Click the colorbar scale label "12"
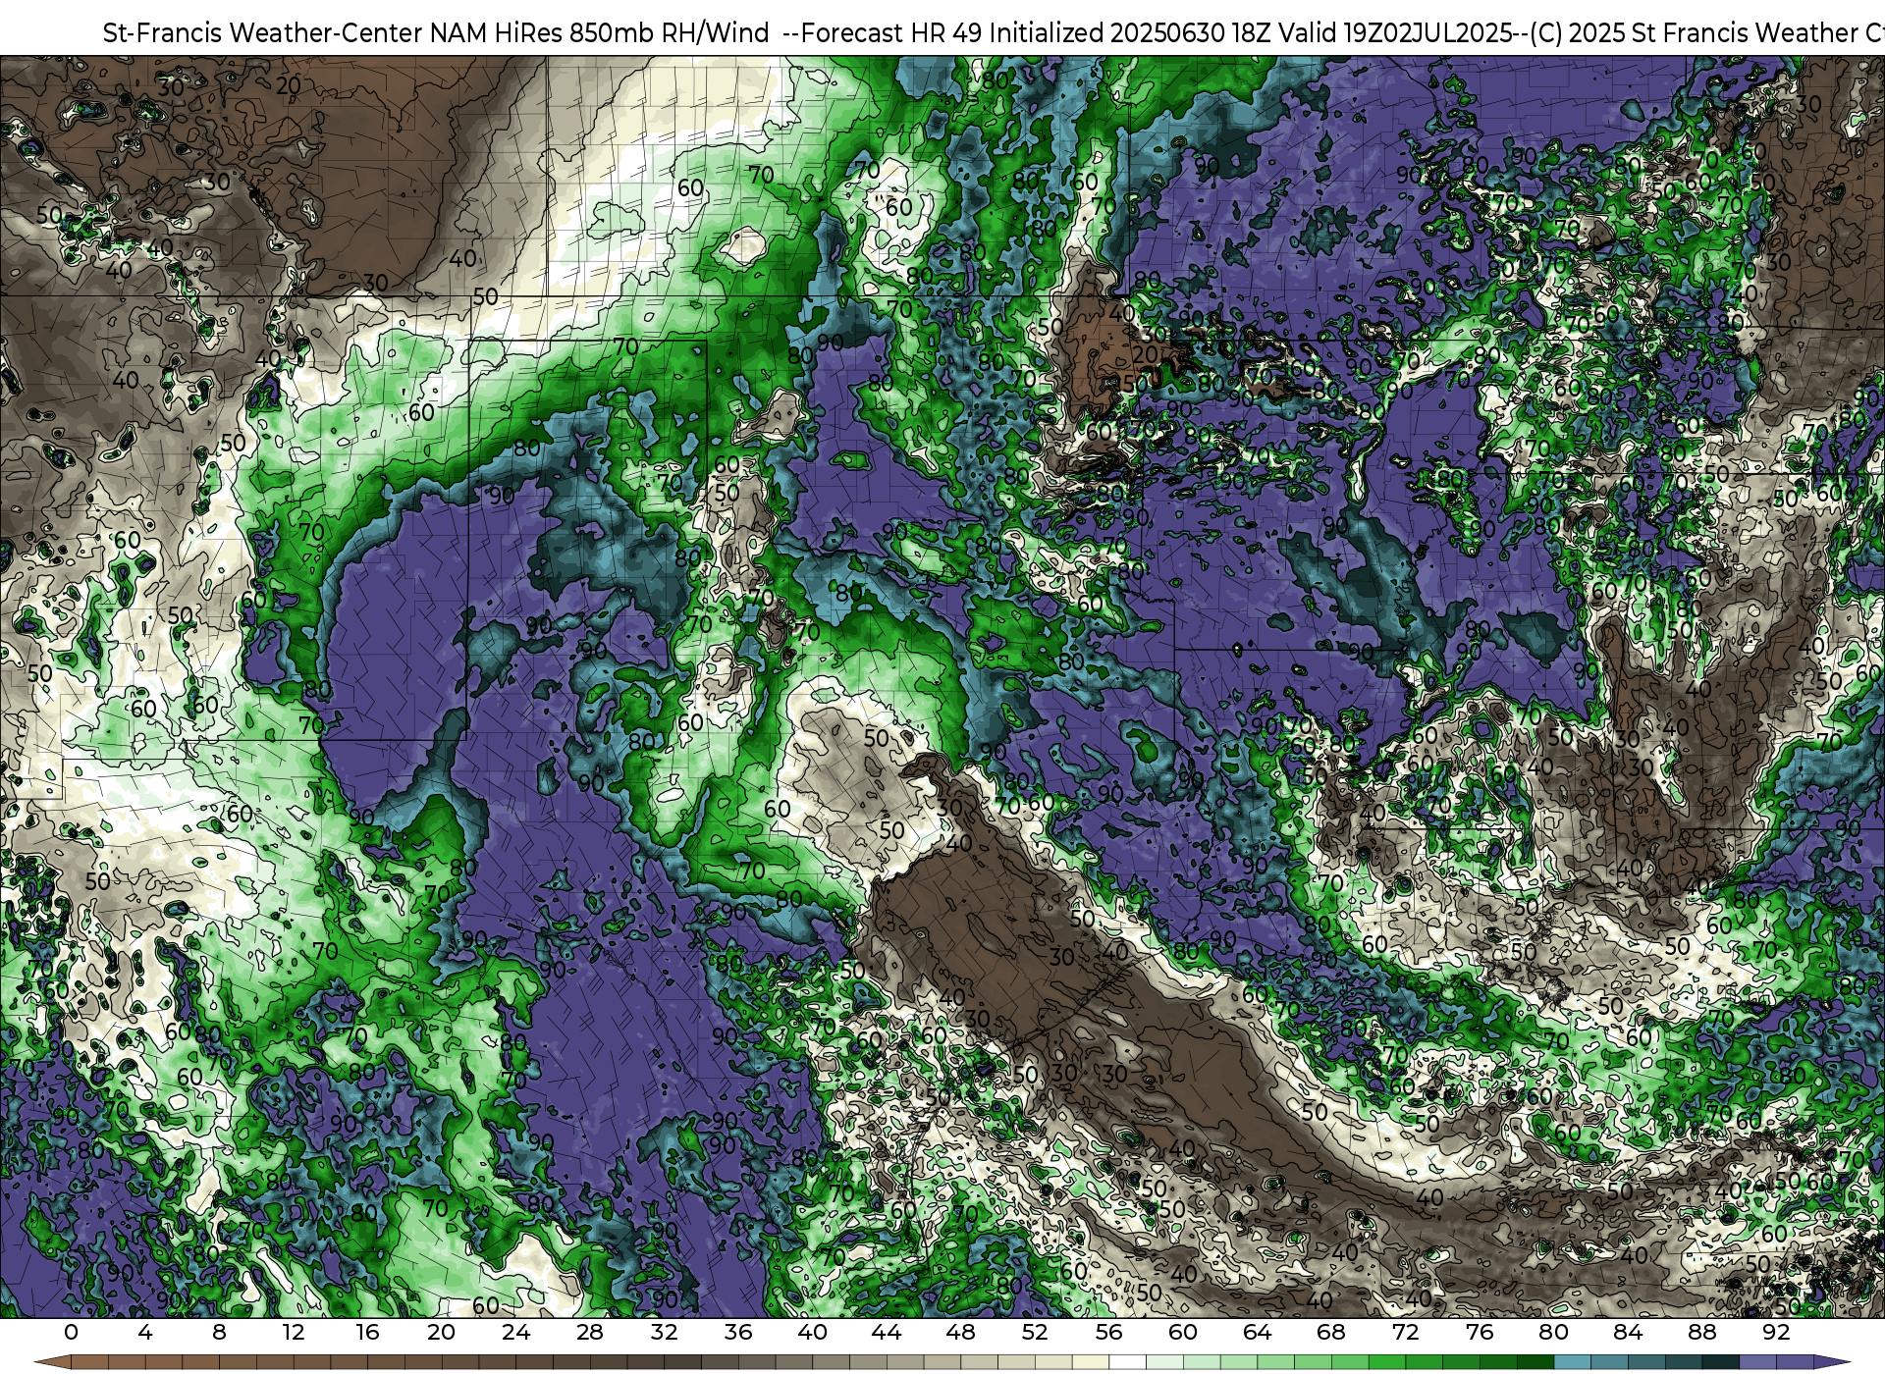This screenshot has height=1374, width=1885. (x=293, y=1332)
